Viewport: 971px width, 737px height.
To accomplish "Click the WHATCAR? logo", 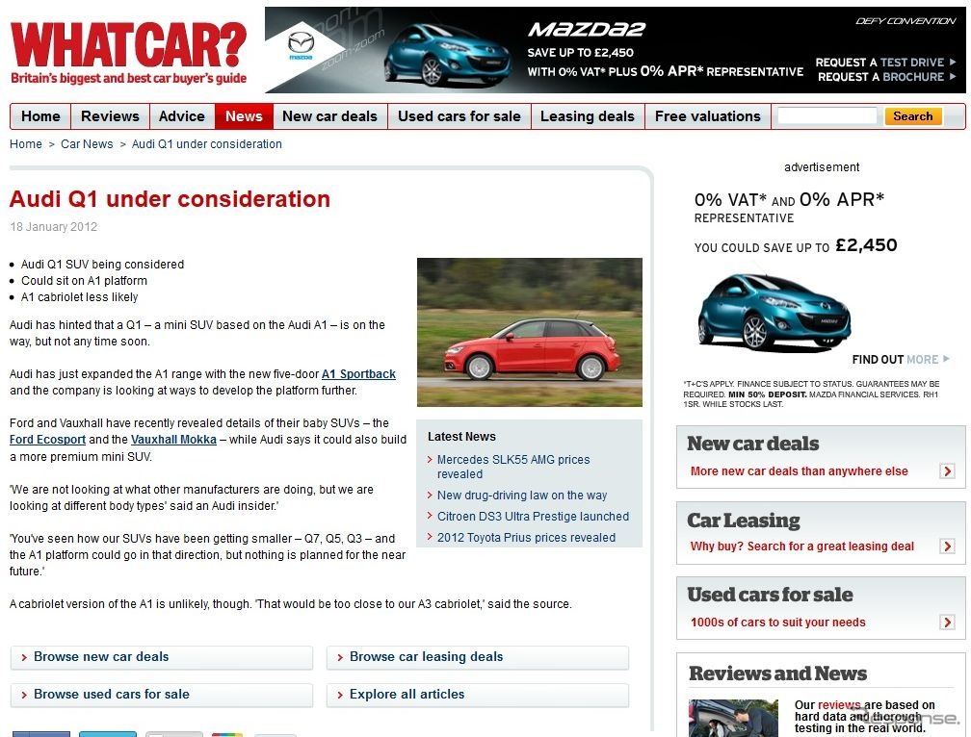I will [x=129, y=53].
